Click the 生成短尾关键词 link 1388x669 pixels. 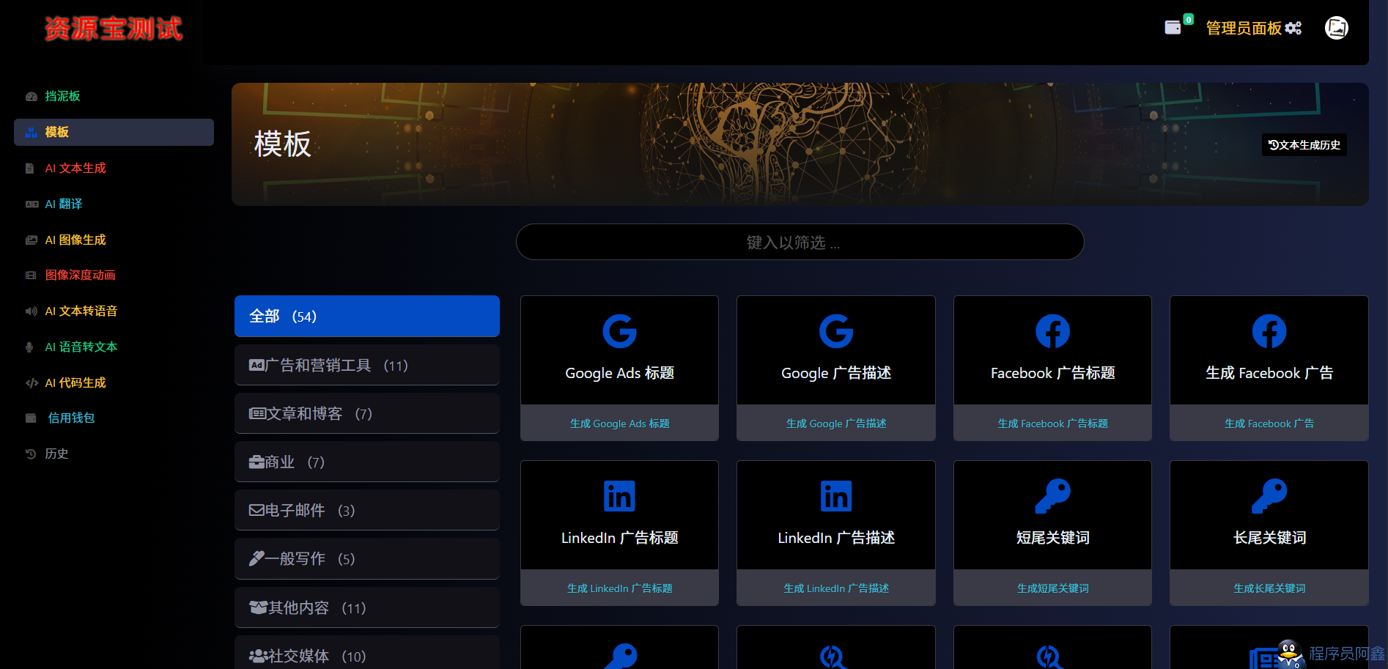coord(1052,588)
